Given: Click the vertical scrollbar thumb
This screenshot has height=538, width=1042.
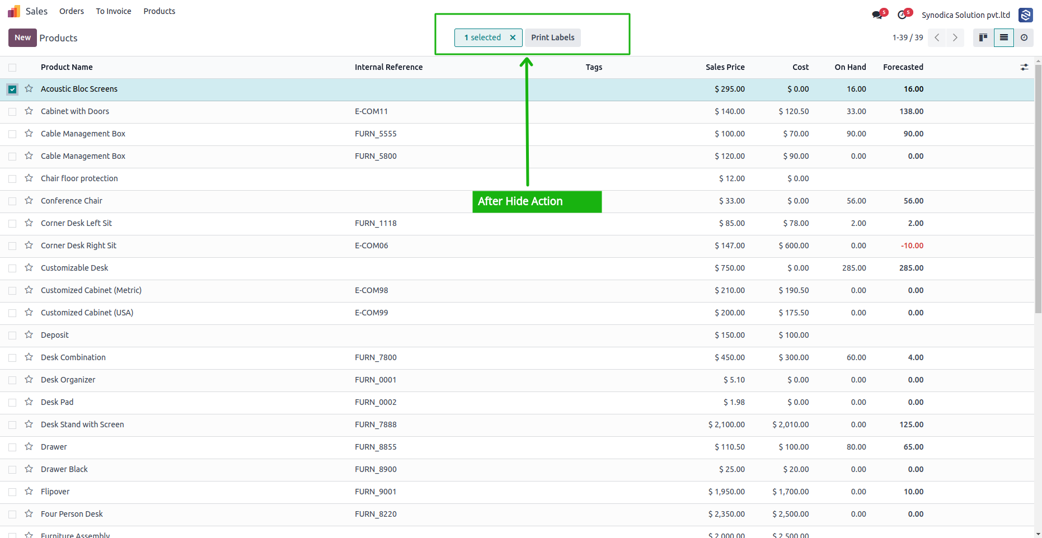Looking at the screenshot, I should point(1038,190).
